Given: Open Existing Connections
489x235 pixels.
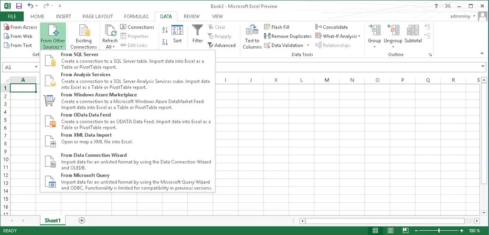Looking at the screenshot, I should 84,36.
